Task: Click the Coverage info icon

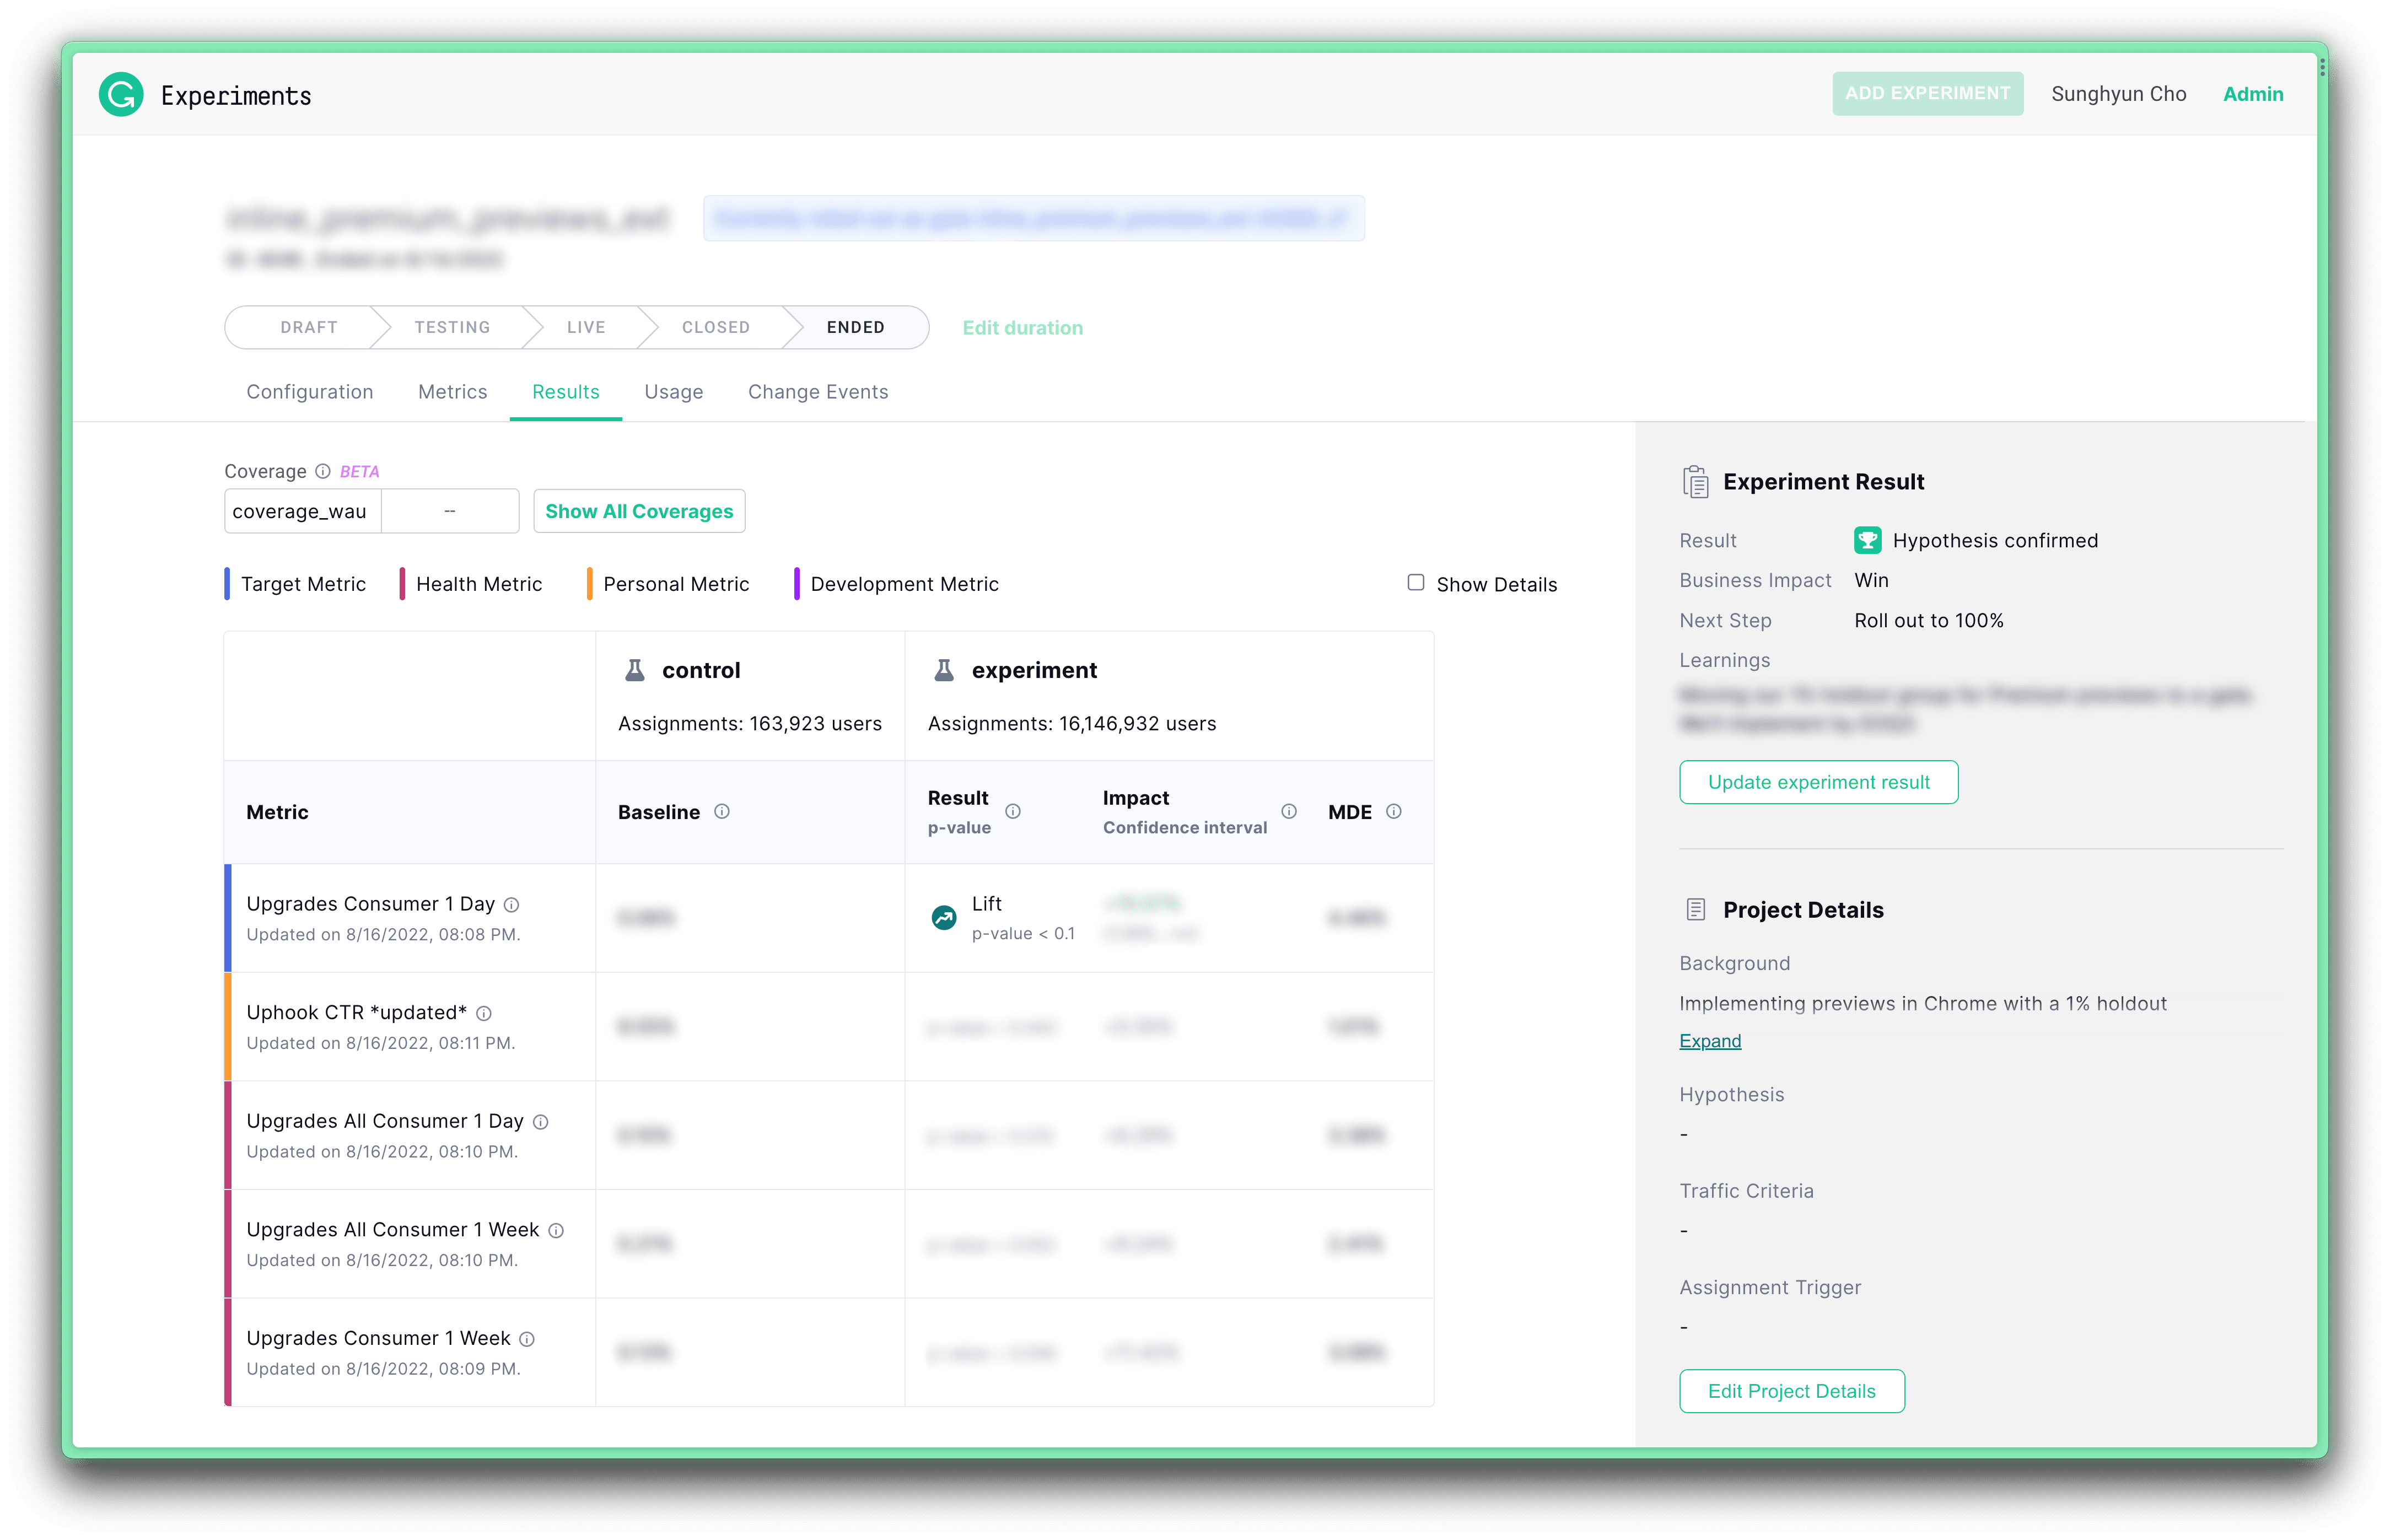Action: point(323,471)
